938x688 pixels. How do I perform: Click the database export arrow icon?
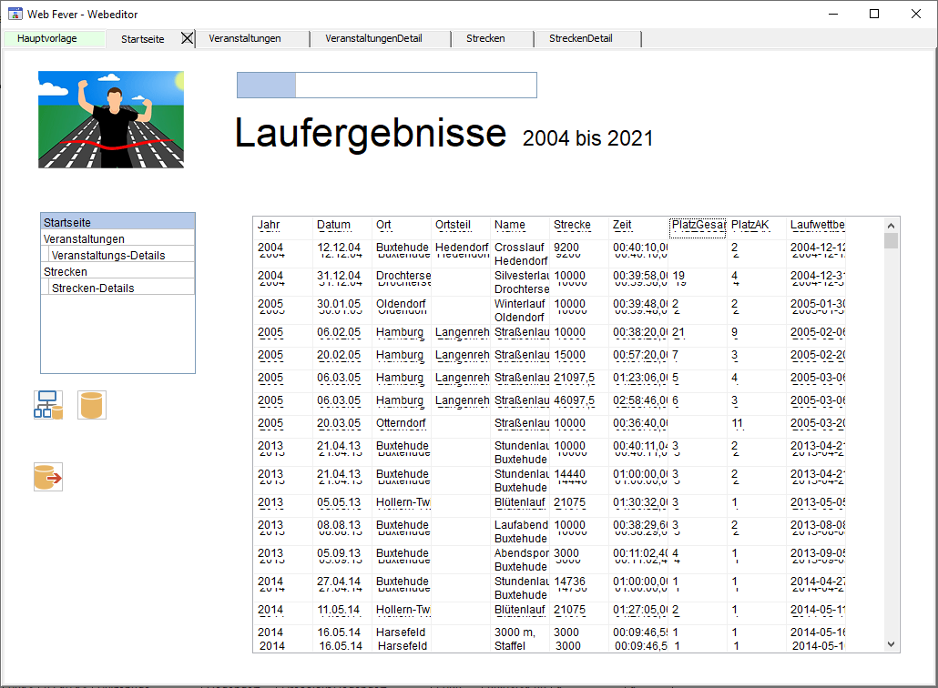point(48,477)
